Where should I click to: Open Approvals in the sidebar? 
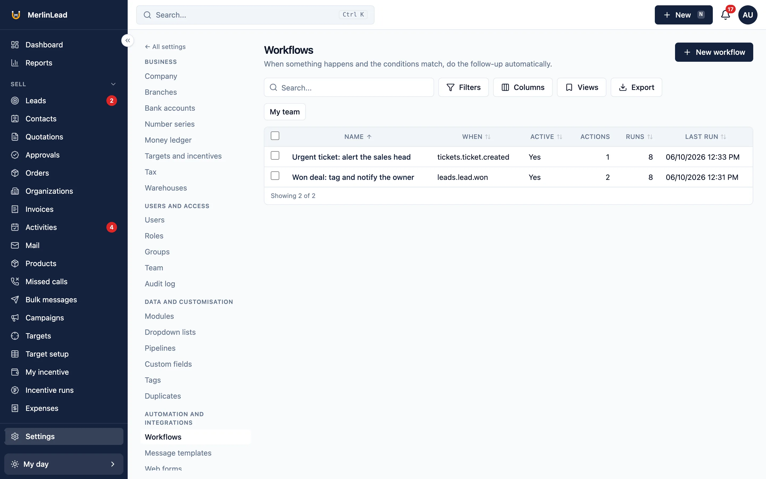[x=64, y=155]
